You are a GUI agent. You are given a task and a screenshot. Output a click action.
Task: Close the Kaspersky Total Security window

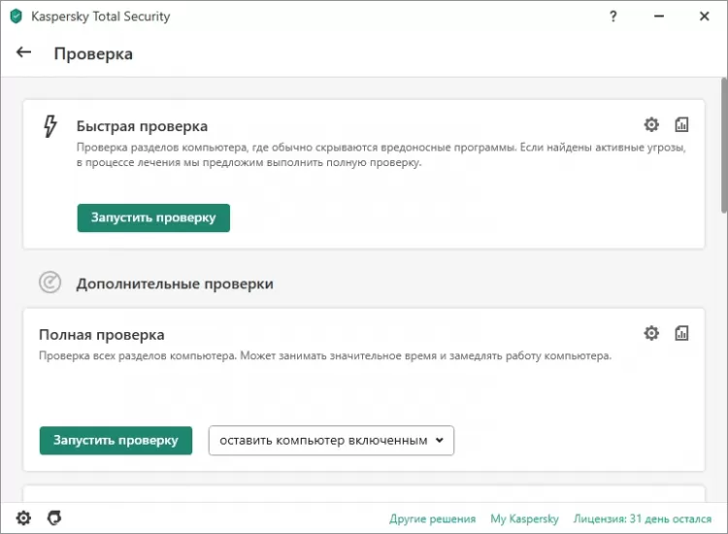[x=702, y=17]
